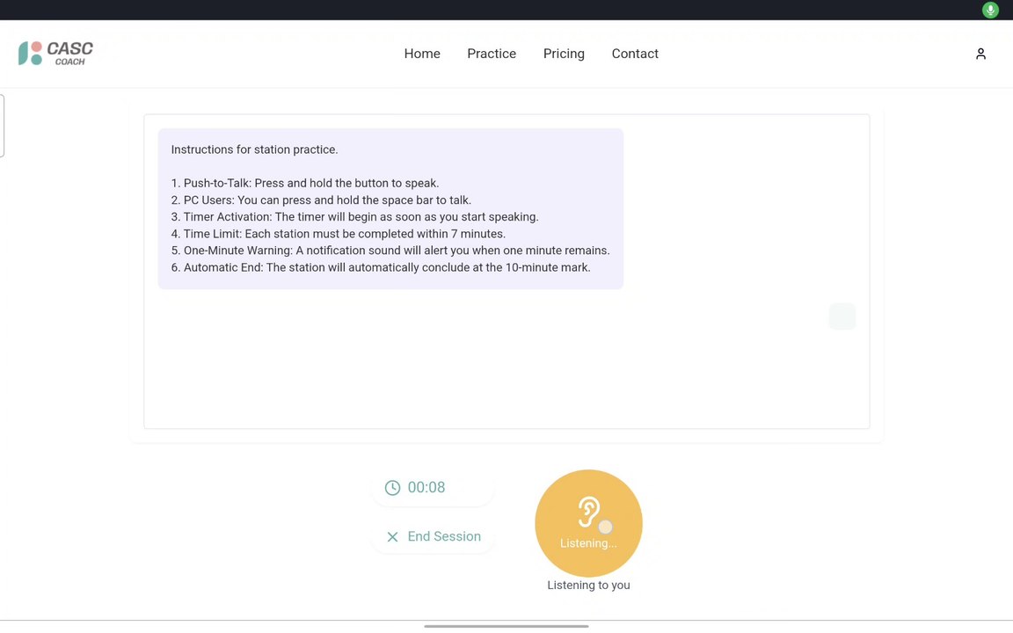Click the small beige dot beside the ear icon
This screenshot has width=1013, height=633.
pyautogui.click(x=605, y=527)
